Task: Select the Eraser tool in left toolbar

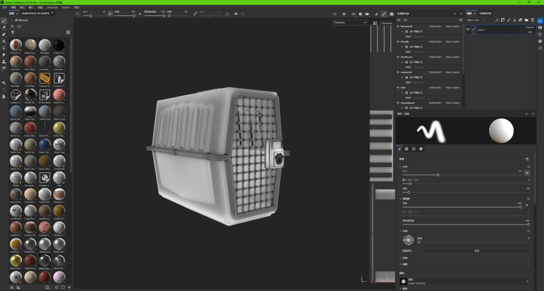Action: (x=4, y=27)
